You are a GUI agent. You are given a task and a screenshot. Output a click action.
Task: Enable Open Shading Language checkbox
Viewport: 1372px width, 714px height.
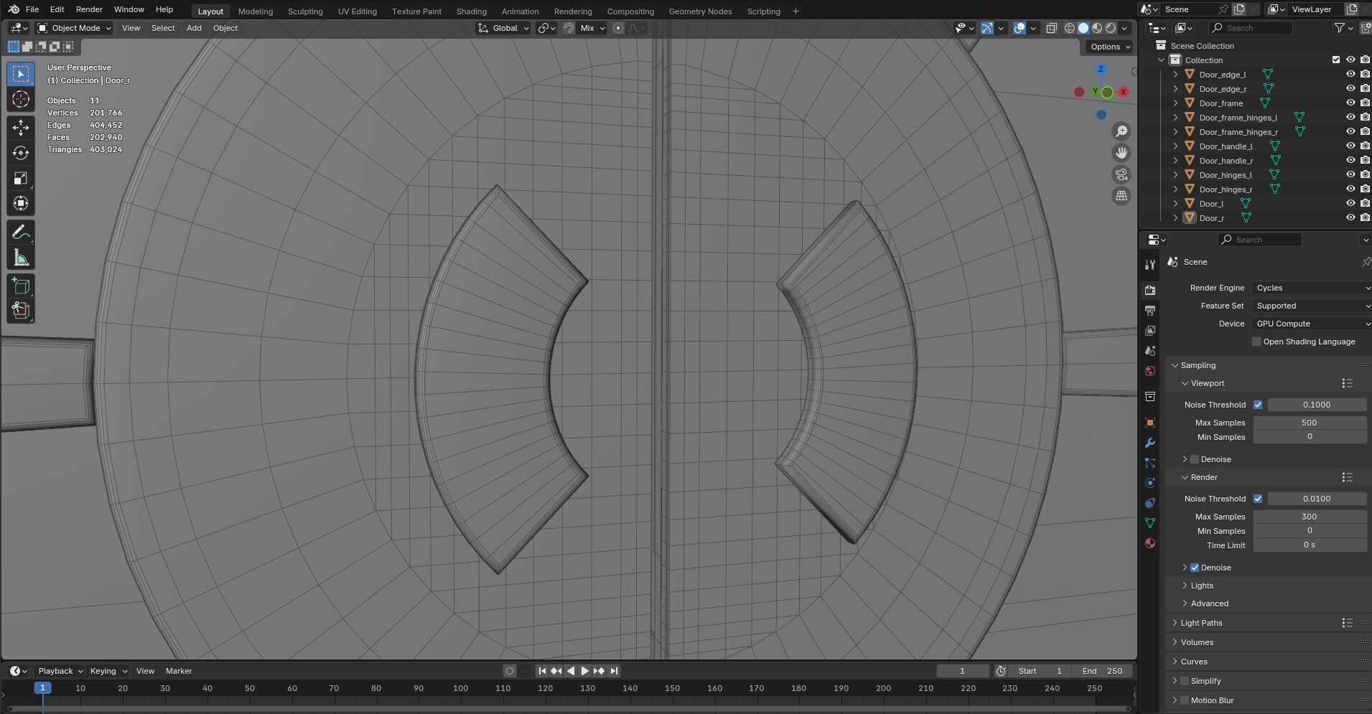click(x=1256, y=342)
